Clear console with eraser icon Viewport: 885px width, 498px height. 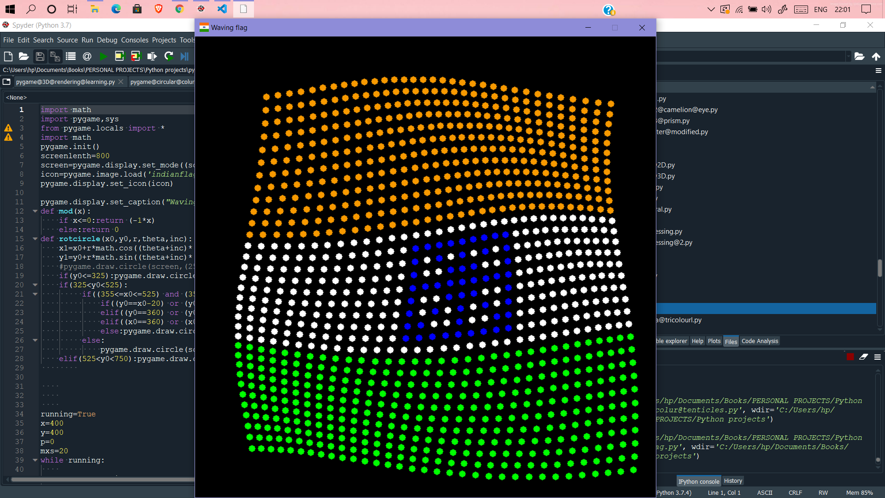click(863, 357)
